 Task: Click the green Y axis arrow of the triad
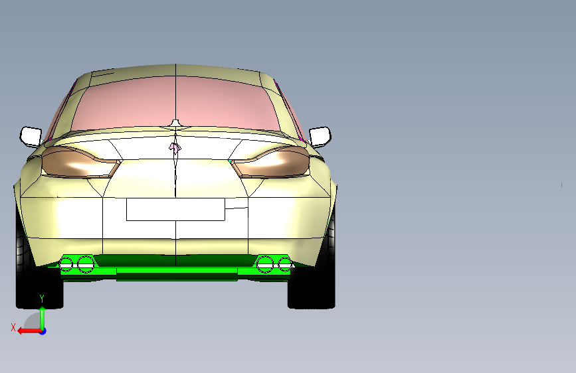point(43,319)
